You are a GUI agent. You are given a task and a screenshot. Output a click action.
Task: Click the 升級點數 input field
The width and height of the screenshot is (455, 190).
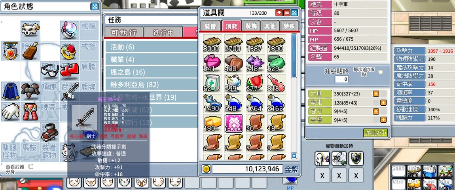(341, 79)
